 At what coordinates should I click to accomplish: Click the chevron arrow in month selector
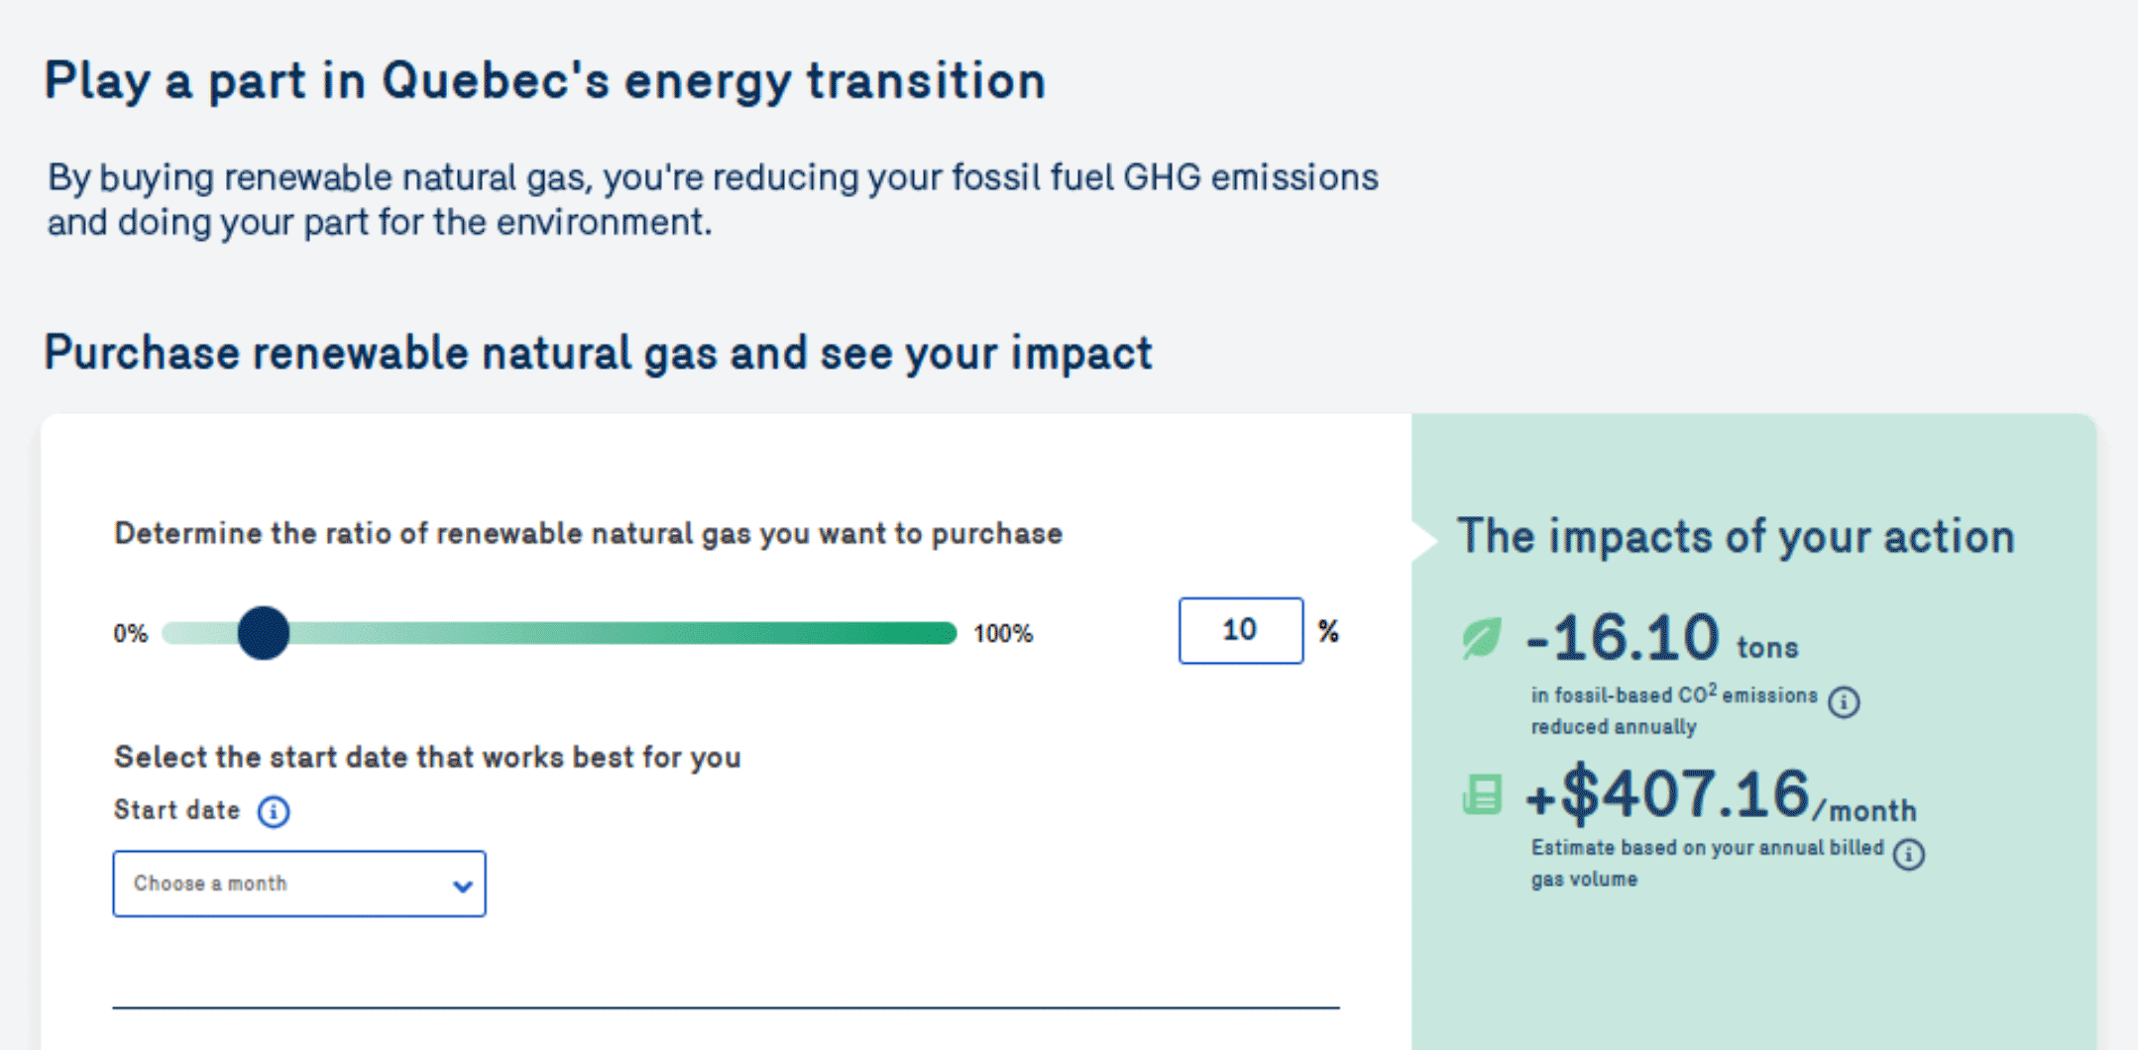click(462, 886)
